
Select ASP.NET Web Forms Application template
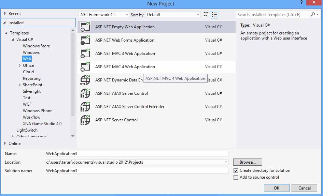(157, 40)
